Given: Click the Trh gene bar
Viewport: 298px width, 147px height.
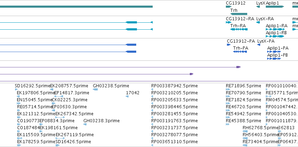Looking at the screenshot, I should tap(239, 14).
